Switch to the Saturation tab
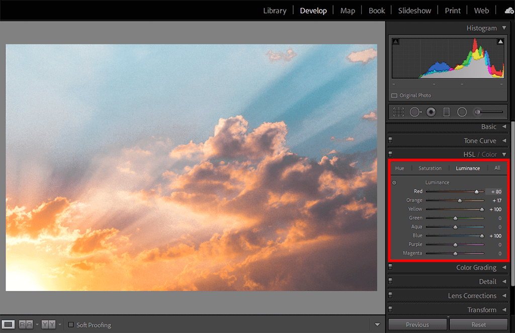Viewport: 515px width, 333px height. [430, 169]
